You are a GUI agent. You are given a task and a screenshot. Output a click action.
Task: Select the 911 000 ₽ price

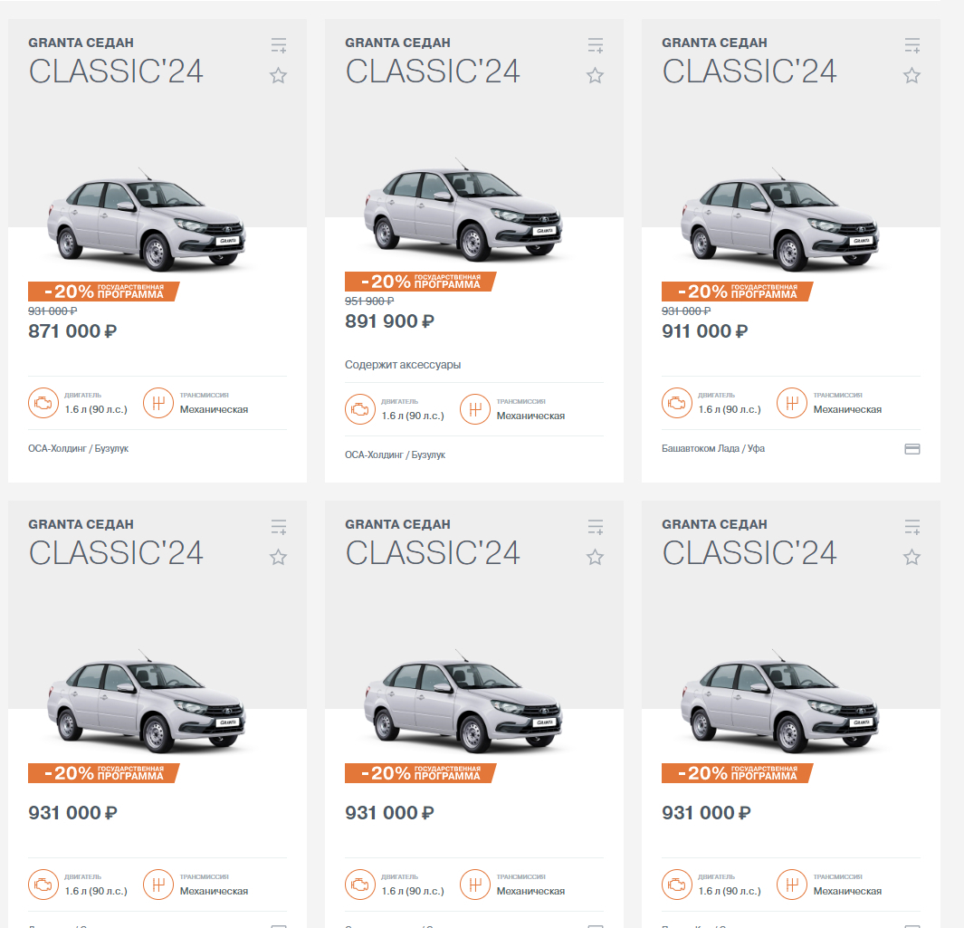click(x=704, y=331)
